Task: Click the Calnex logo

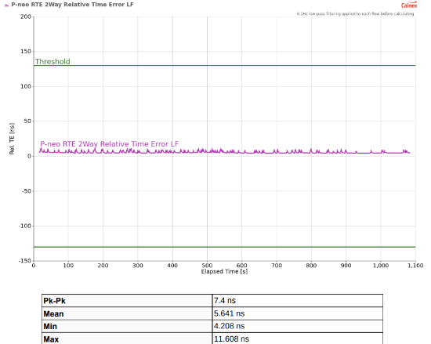Action: tap(409, 5)
